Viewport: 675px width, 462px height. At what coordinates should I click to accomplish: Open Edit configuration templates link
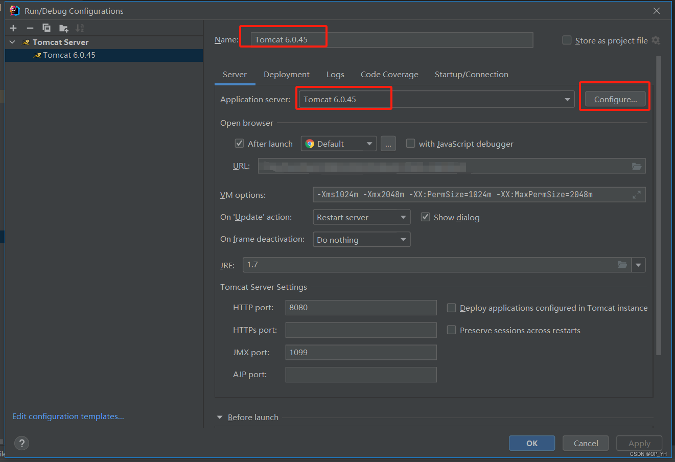point(68,416)
